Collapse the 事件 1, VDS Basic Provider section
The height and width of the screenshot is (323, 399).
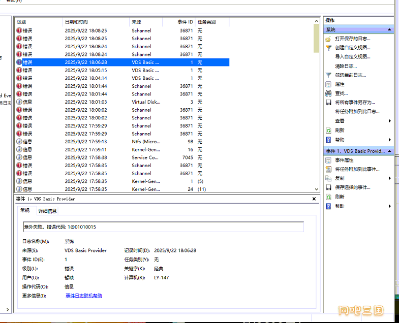(389, 151)
